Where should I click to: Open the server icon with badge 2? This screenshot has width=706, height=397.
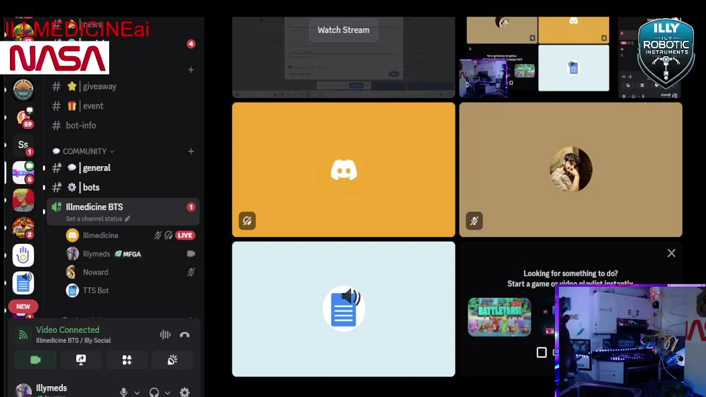tap(23, 228)
